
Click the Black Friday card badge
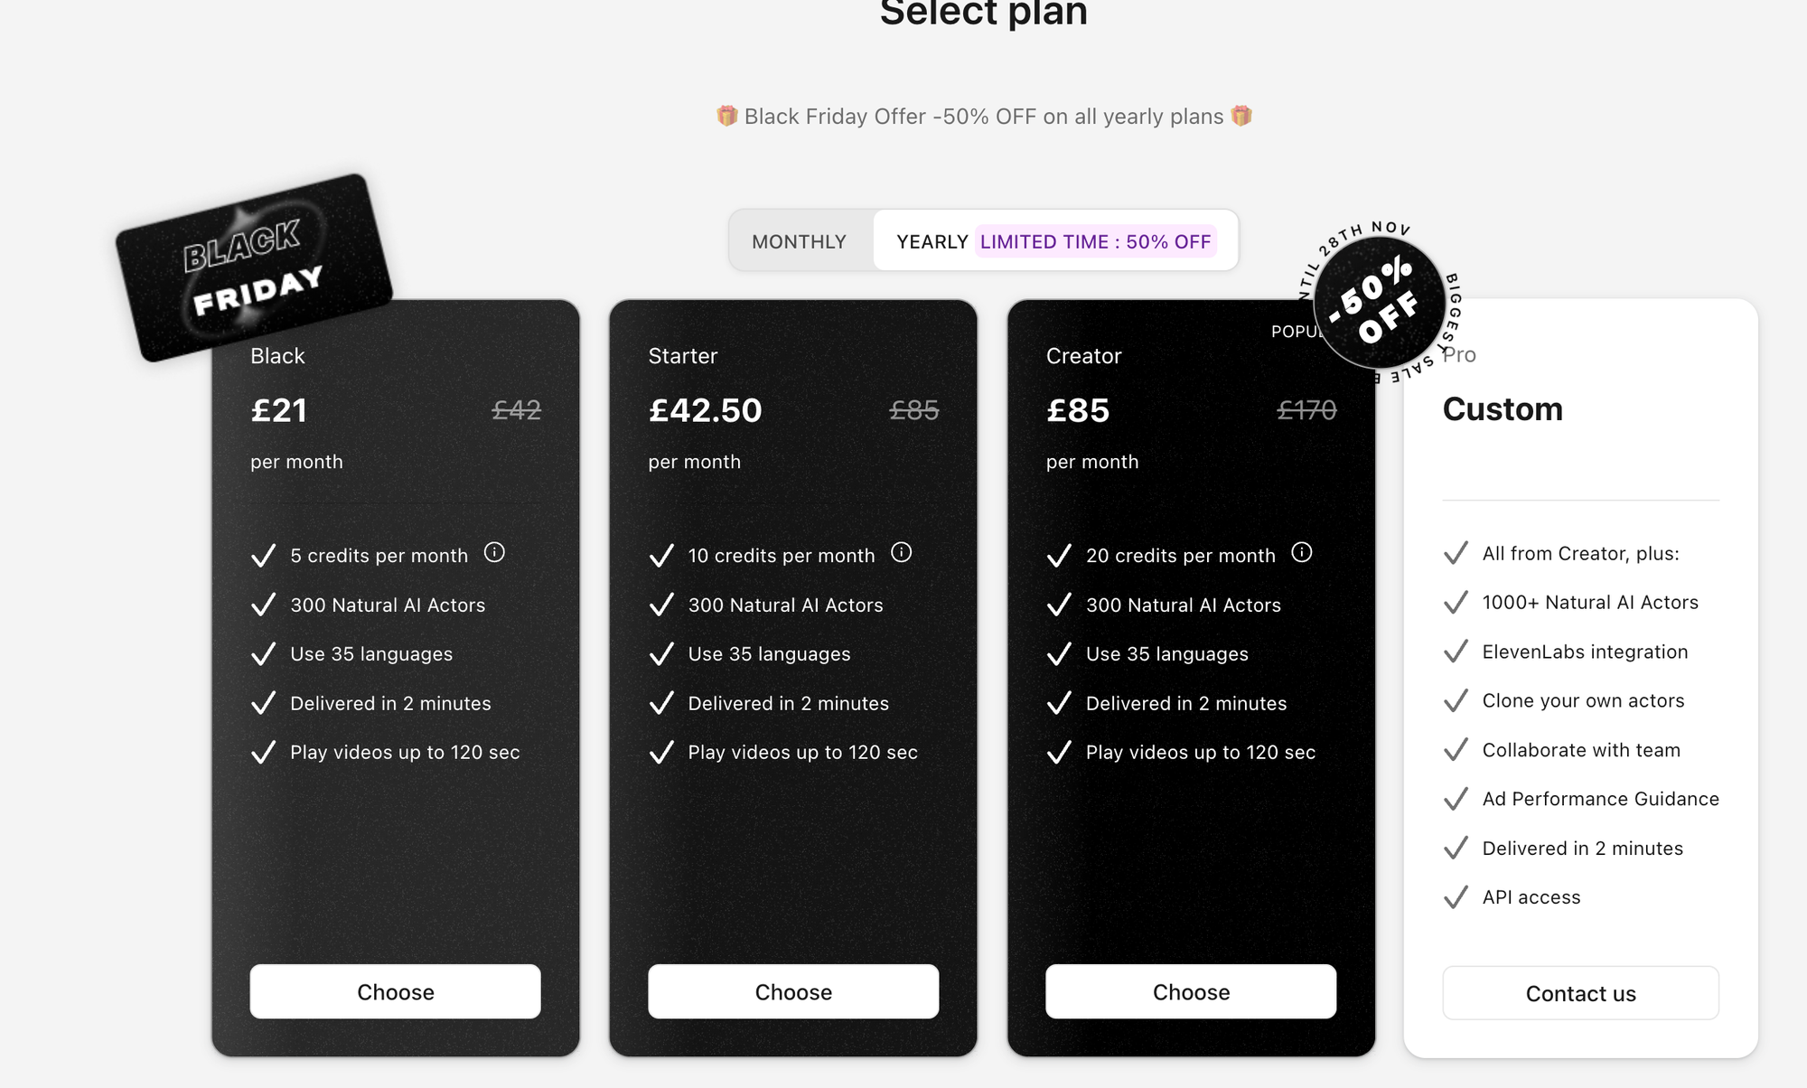point(255,268)
